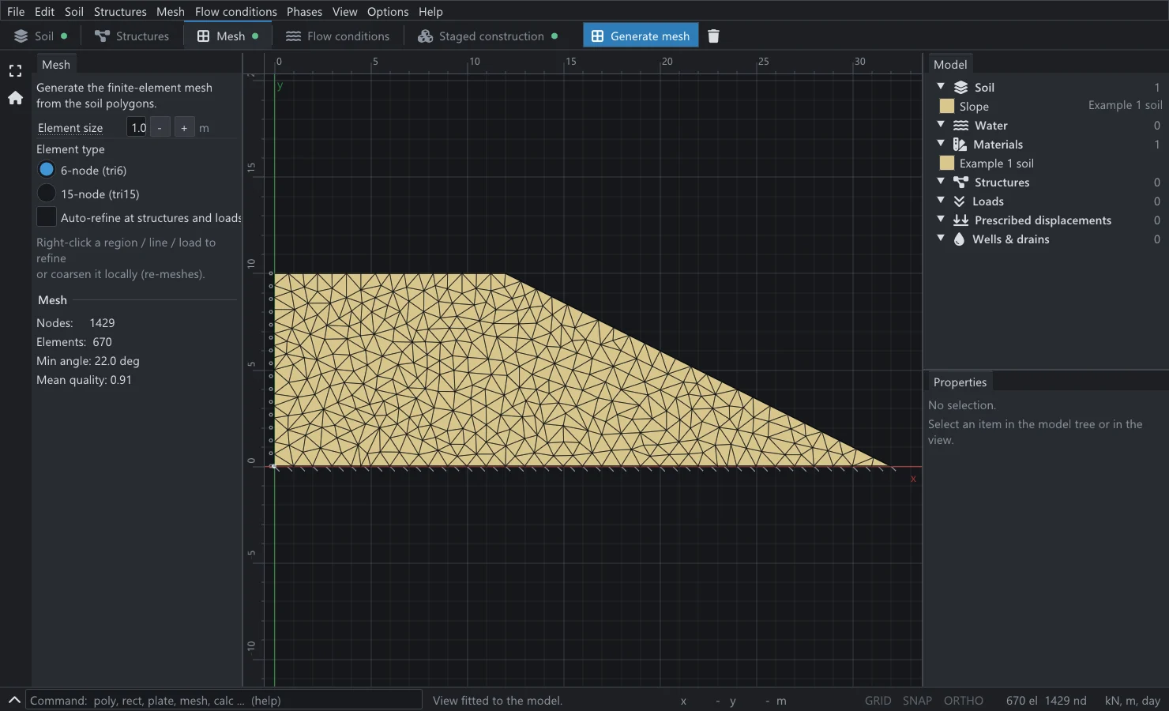Open the View menu
The width and height of the screenshot is (1169, 711).
pyautogui.click(x=344, y=12)
